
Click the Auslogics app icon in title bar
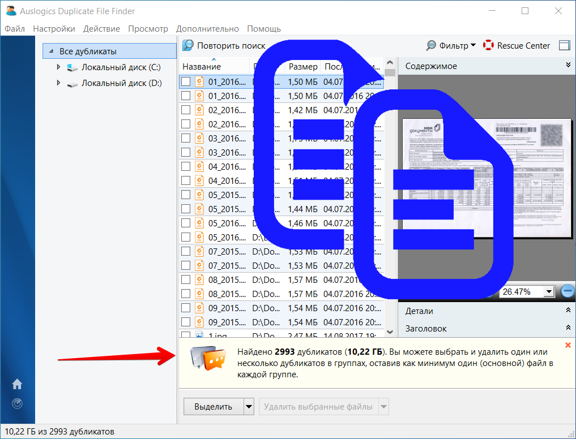click(x=11, y=11)
